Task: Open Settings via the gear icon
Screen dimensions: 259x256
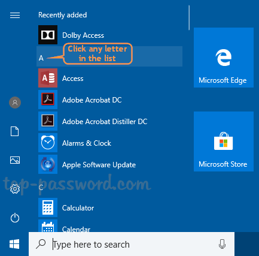Action: pyautogui.click(x=15, y=189)
